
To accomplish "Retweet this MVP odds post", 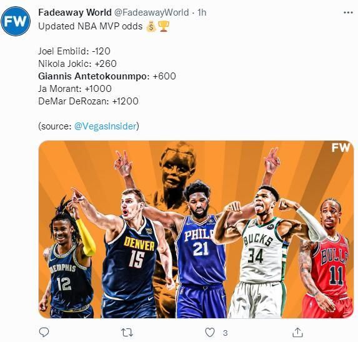I will (x=127, y=333).
